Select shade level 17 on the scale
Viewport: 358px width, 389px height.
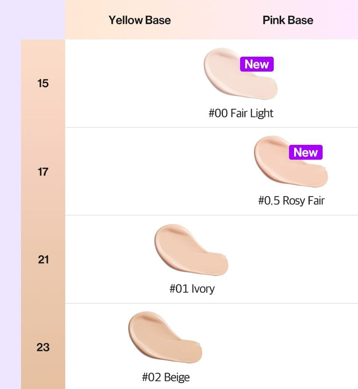click(x=43, y=172)
